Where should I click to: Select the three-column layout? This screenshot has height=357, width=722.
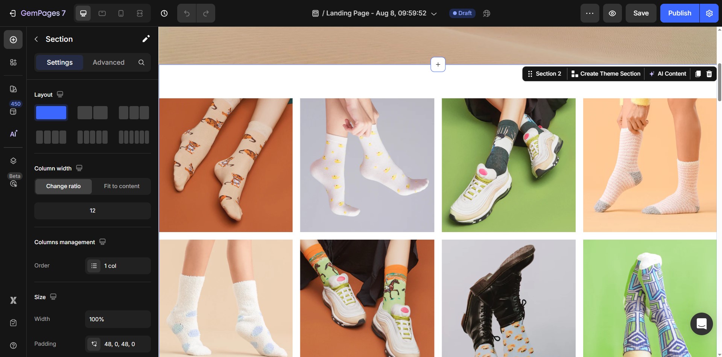(134, 113)
